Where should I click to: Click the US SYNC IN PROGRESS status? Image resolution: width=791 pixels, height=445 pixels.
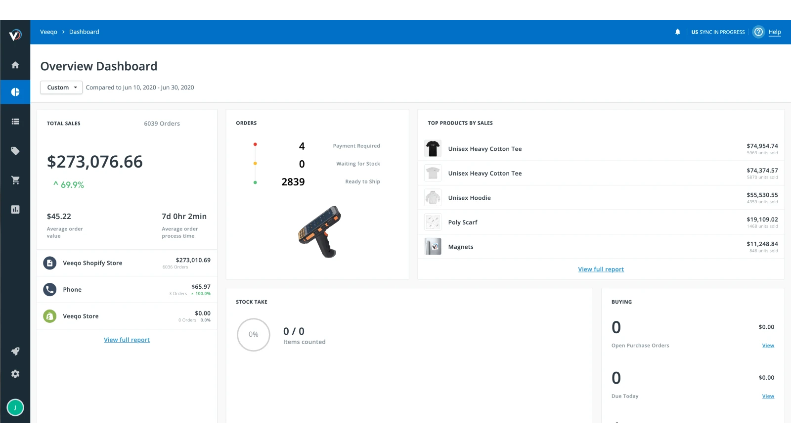(x=718, y=32)
